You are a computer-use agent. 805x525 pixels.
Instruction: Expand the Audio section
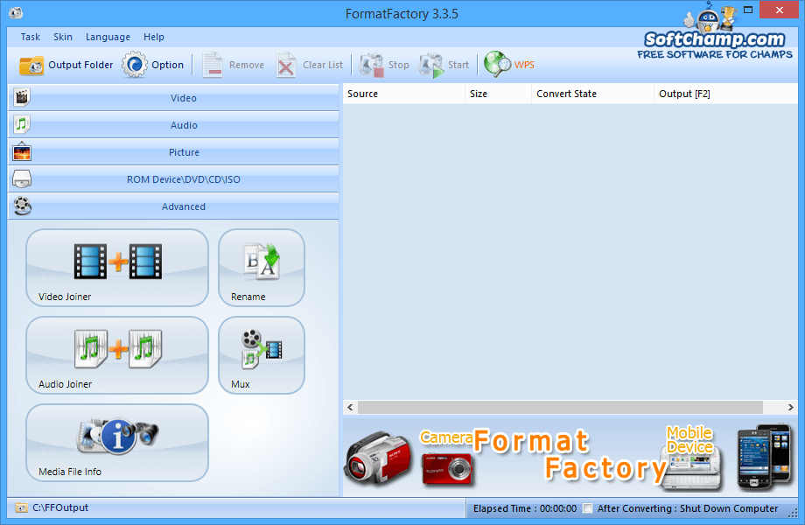tap(173, 125)
